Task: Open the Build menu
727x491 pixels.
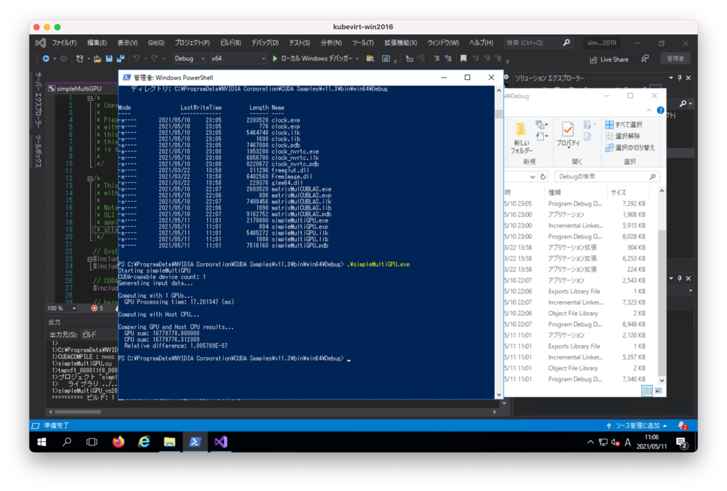Action: tap(230, 43)
